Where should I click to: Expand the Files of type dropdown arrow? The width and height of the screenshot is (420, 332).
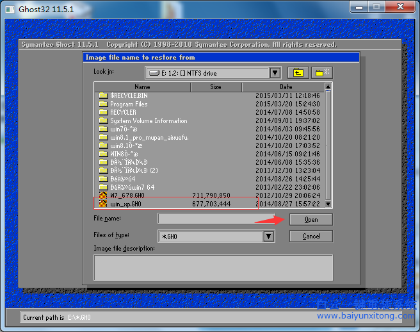[x=270, y=237]
